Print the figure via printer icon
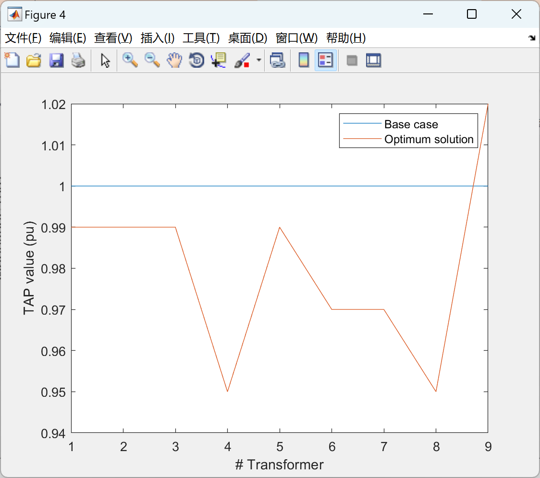Image resolution: width=540 pixels, height=478 pixels. point(78,60)
